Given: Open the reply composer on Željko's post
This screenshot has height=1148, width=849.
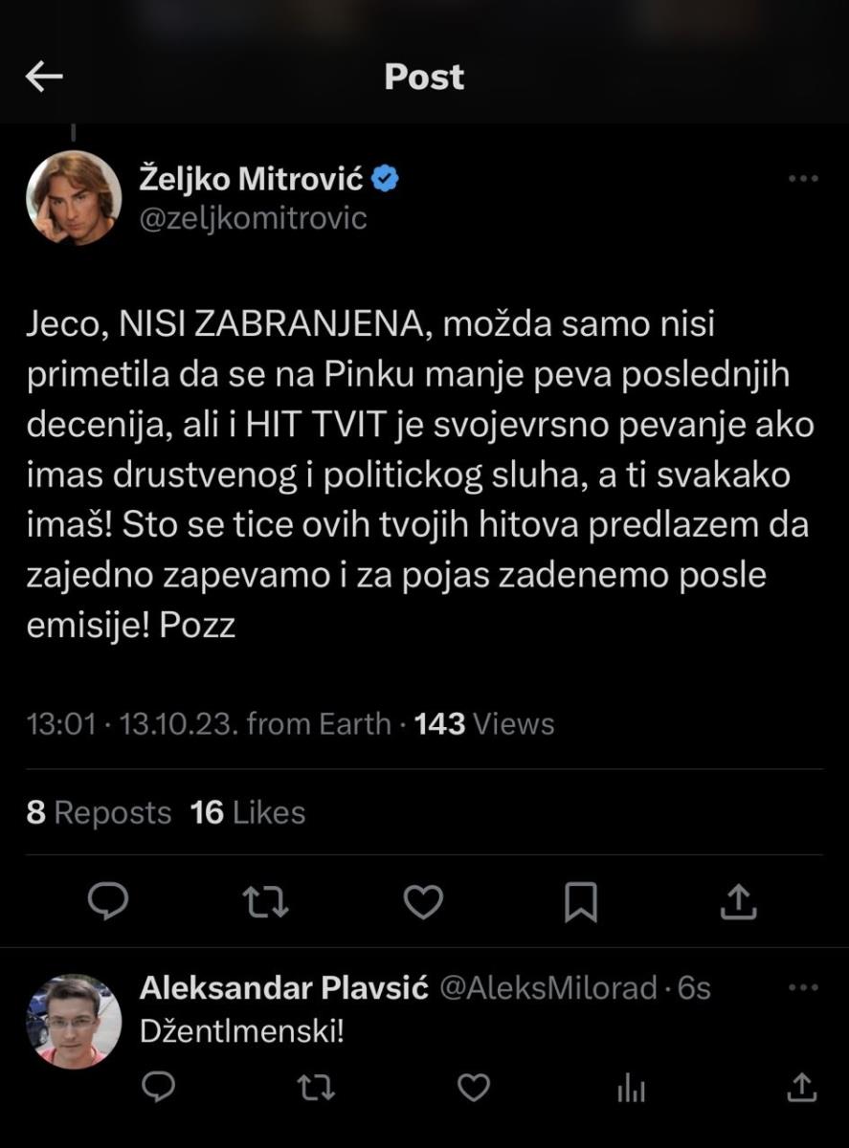Looking at the screenshot, I should [x=108, y=900].
